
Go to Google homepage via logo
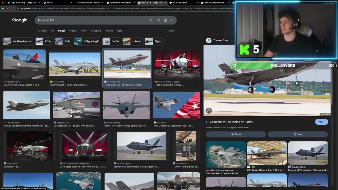pos(20,20)
